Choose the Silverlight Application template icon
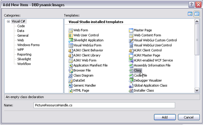Viewport: 203px width, 125px height. tap(70, 40)
